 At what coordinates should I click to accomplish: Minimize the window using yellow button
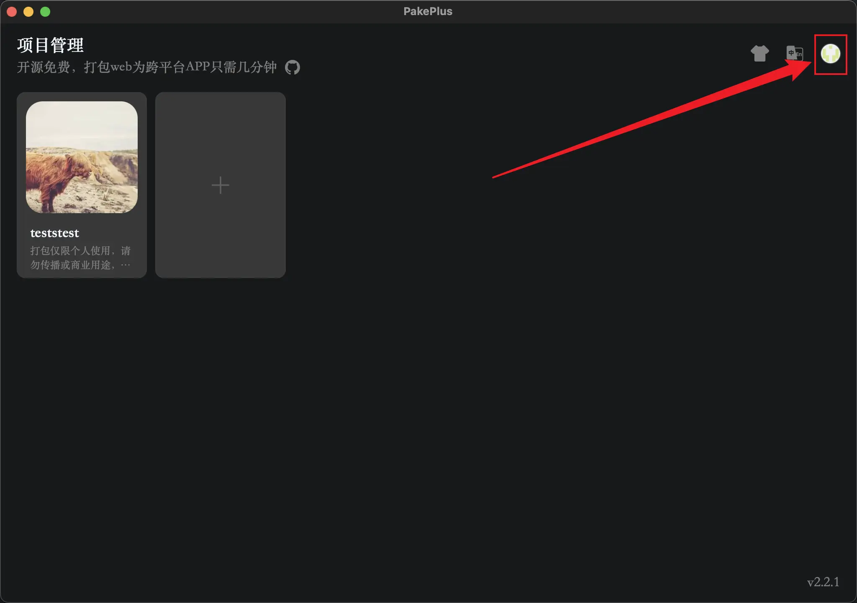tap(28, 12)
